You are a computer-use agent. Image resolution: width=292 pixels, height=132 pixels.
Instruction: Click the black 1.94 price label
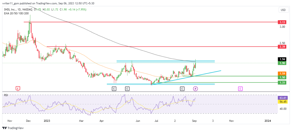tap(282, 59)
